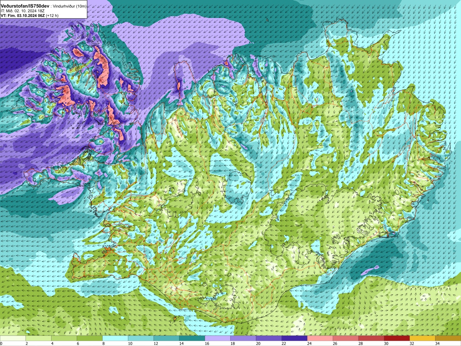
Task: Click the light pink 24–26 legend swatch
Action: click(320, 338)
